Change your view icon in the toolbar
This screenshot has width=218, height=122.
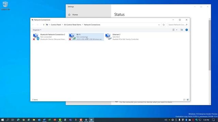point(174,30)
